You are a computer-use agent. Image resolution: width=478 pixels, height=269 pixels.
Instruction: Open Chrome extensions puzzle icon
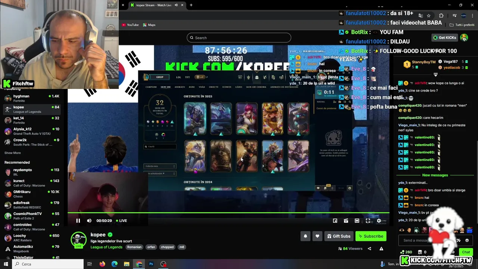(x=441, y=16)
